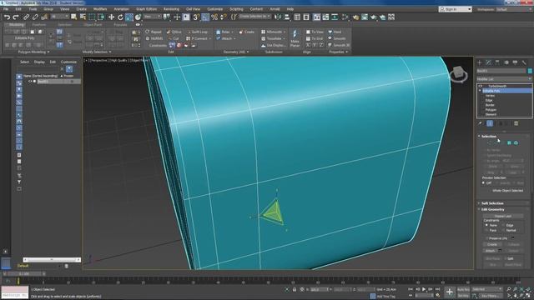The width and height of the screenshot is (534, 300).
Task: Toggle Show End Result icon in modifier stack
Action: coord(490,123)
